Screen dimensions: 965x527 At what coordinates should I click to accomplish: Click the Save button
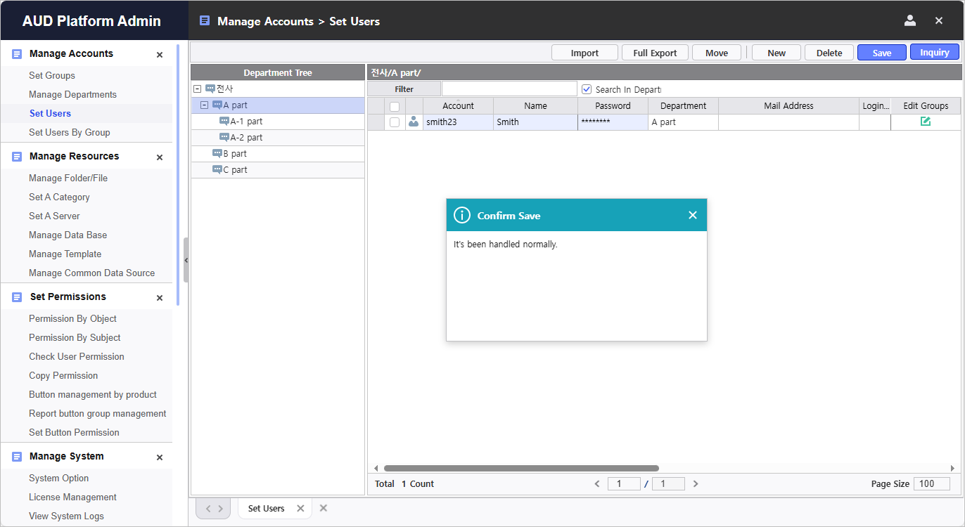(x=882, y=53)
